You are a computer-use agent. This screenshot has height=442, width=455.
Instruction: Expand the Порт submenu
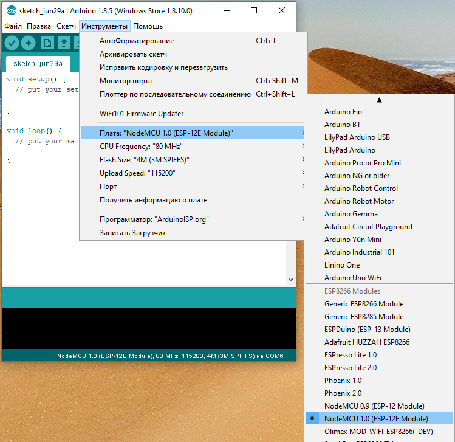(192, 187)
